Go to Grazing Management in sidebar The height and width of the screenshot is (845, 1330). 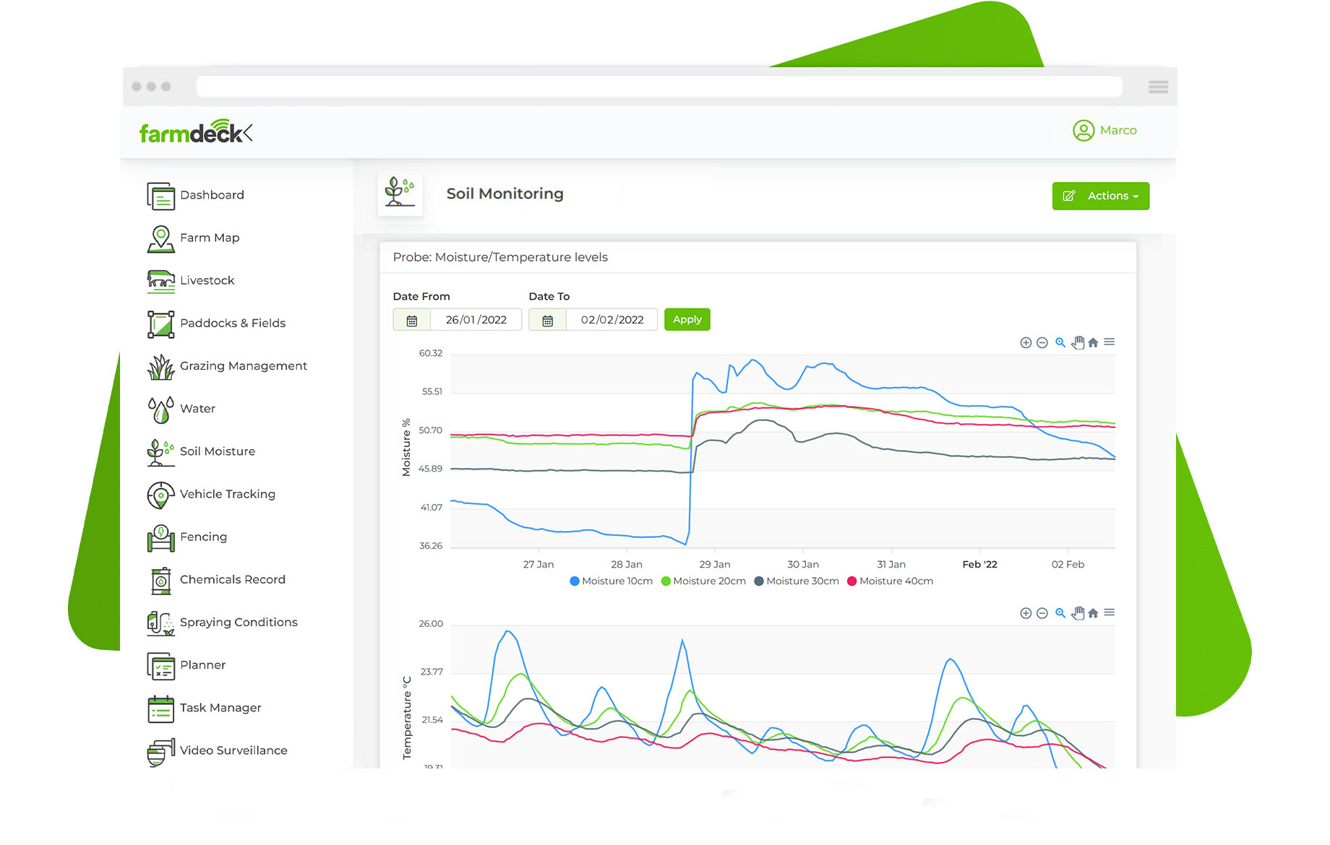[243, 366]
